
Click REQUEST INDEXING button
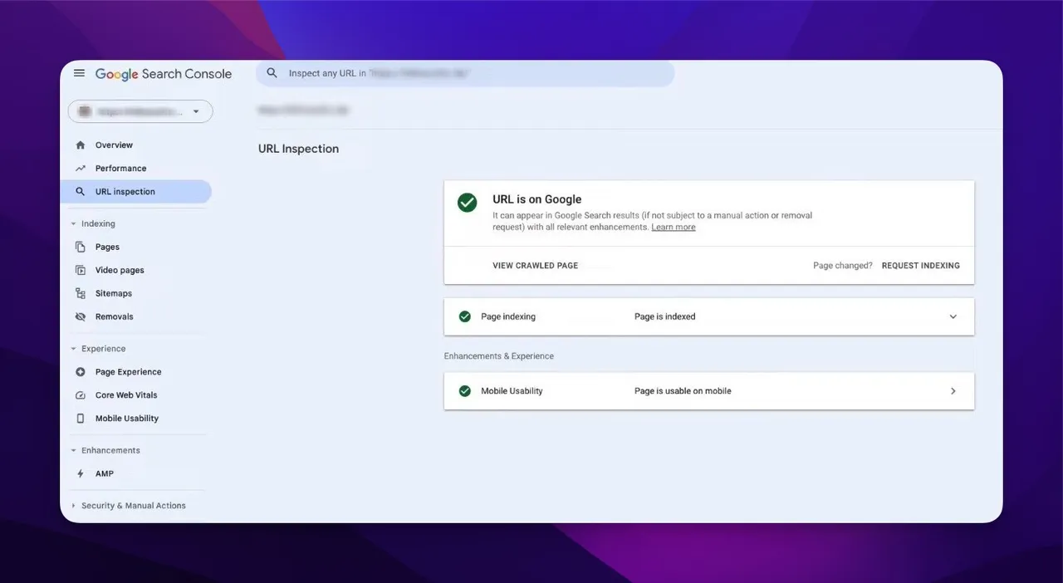click(920, 266)
